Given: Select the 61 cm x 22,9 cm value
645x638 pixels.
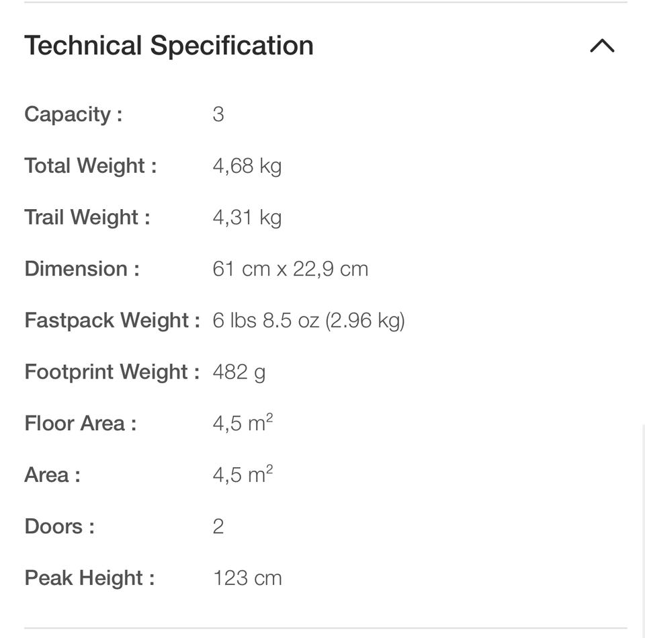Looking at the screenshot, I should [290, 269].
